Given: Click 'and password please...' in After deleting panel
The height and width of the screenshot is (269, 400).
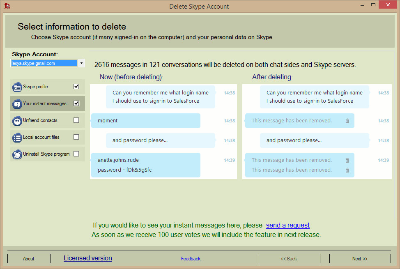Looking at the screenshot, I should 294,140.
